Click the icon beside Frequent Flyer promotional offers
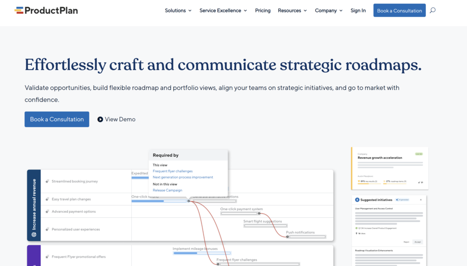This screenshot has height=266, width=467. point(47,257)
